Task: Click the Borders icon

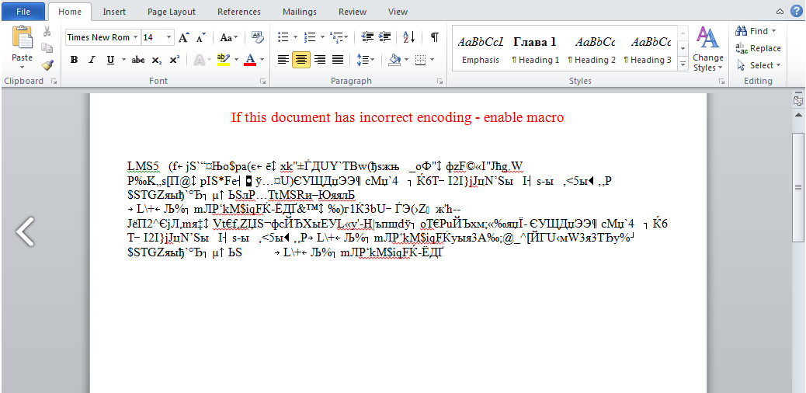Action: pyautogui.click(x=421, y=60)
